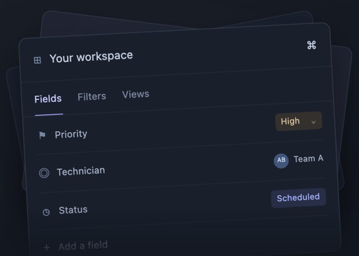This screenshot has height=256, width=359.
Task: Click the Scheduled status badge
Action: pyautogui.click(x=299, y=198)
